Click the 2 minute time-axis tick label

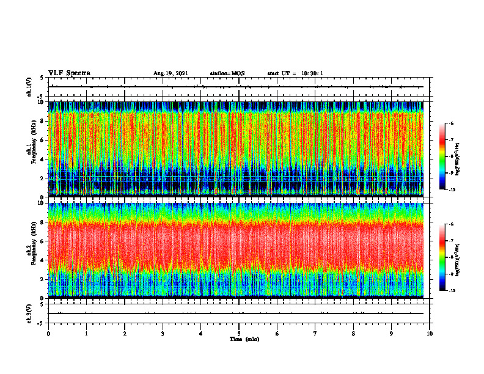point(125,334)
